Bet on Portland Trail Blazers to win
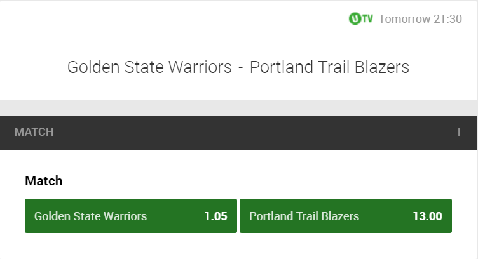This screenshot has height=259, width=478. coord(346,216)
